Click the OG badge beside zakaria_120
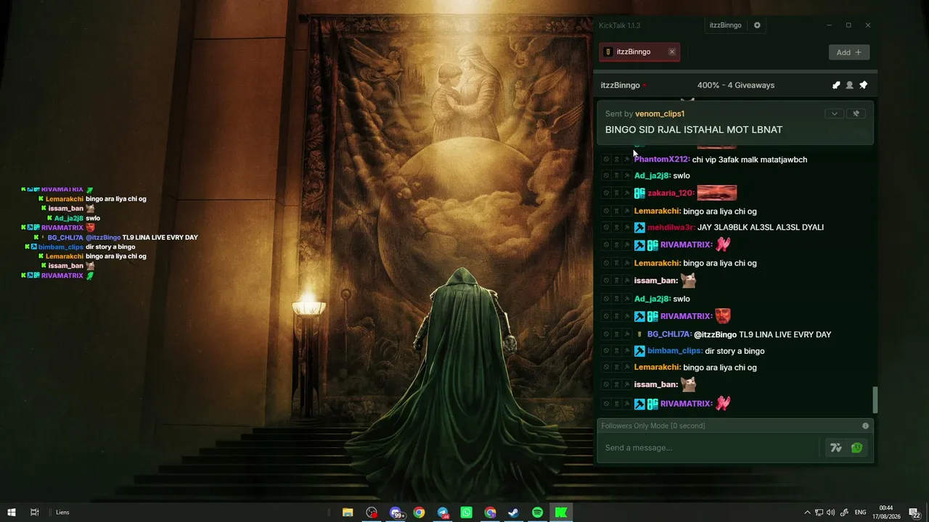 tap(639, 193)
